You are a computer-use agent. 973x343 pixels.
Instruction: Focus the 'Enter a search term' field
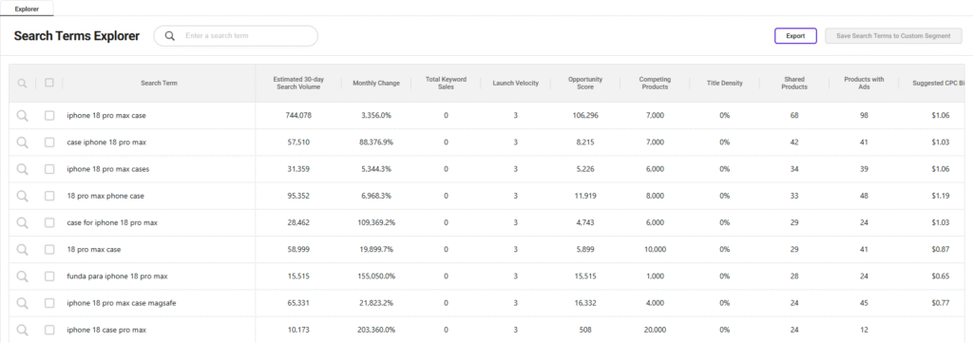[x=236, y=36]
